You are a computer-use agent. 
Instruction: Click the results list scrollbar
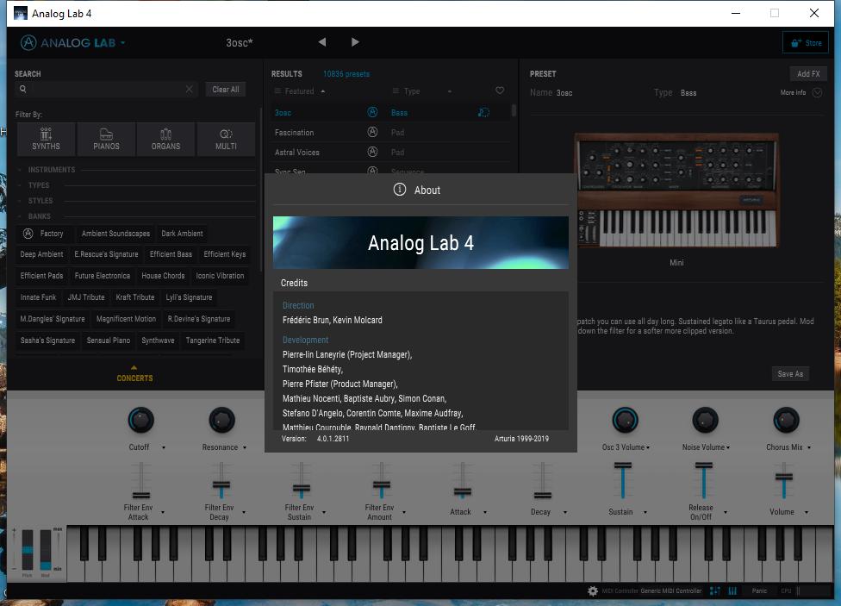514,110
